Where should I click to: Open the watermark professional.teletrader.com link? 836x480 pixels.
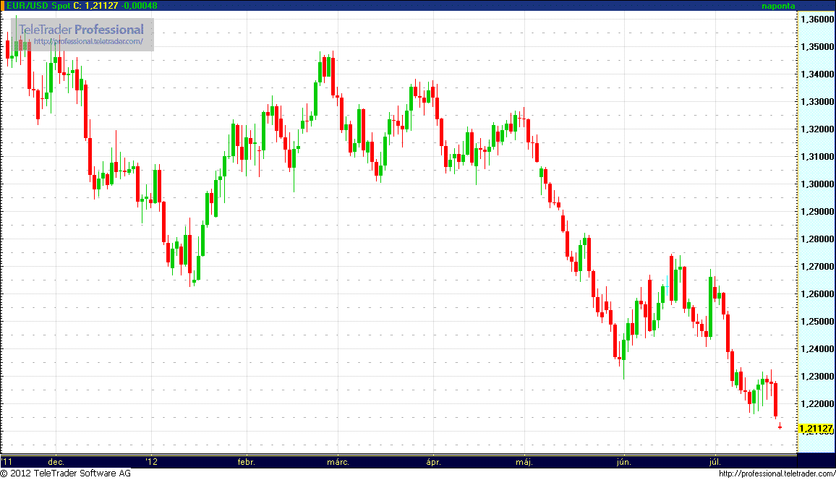[89, 42]
